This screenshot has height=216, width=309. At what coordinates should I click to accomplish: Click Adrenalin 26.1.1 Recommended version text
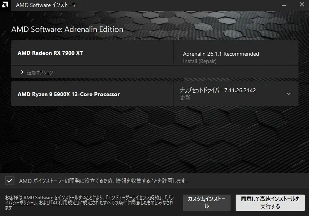pyautogui.click(x=221, y=54)
